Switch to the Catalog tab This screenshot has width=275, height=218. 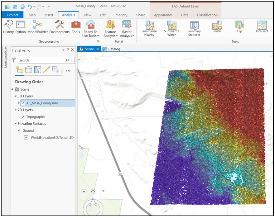(x=113, y=49)
